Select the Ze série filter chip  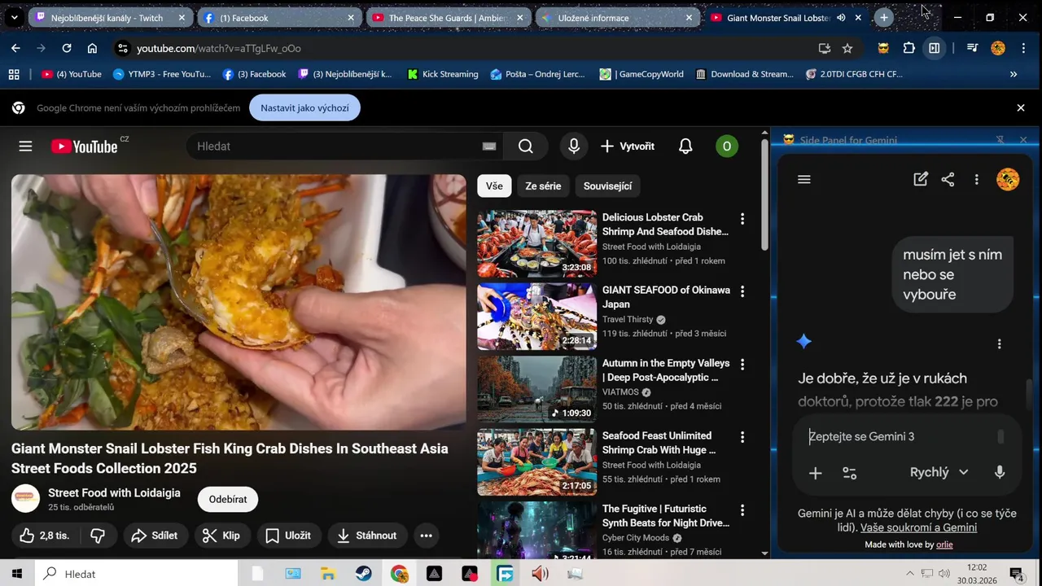tap(543, 186)
